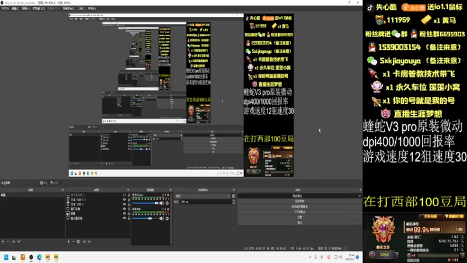
Task: Move the selected source down in the list
Action: (89, 241)
